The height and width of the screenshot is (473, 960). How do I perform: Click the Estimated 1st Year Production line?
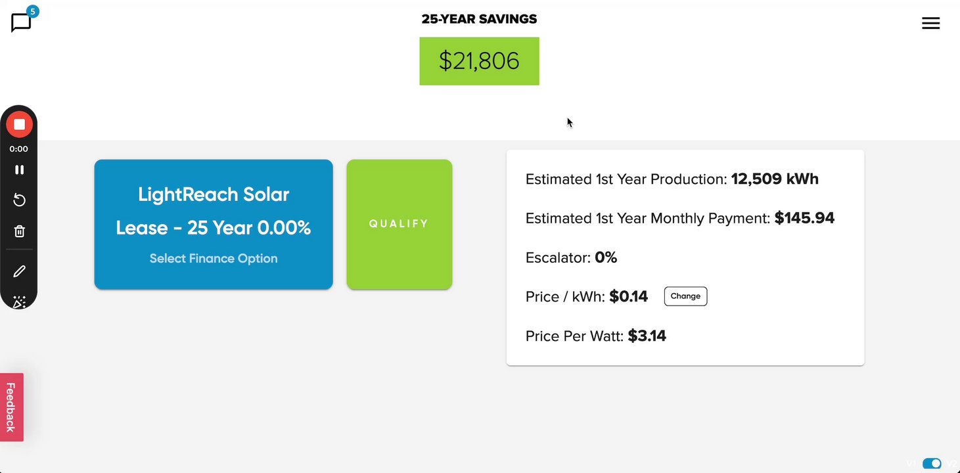(x=672, y=179)
